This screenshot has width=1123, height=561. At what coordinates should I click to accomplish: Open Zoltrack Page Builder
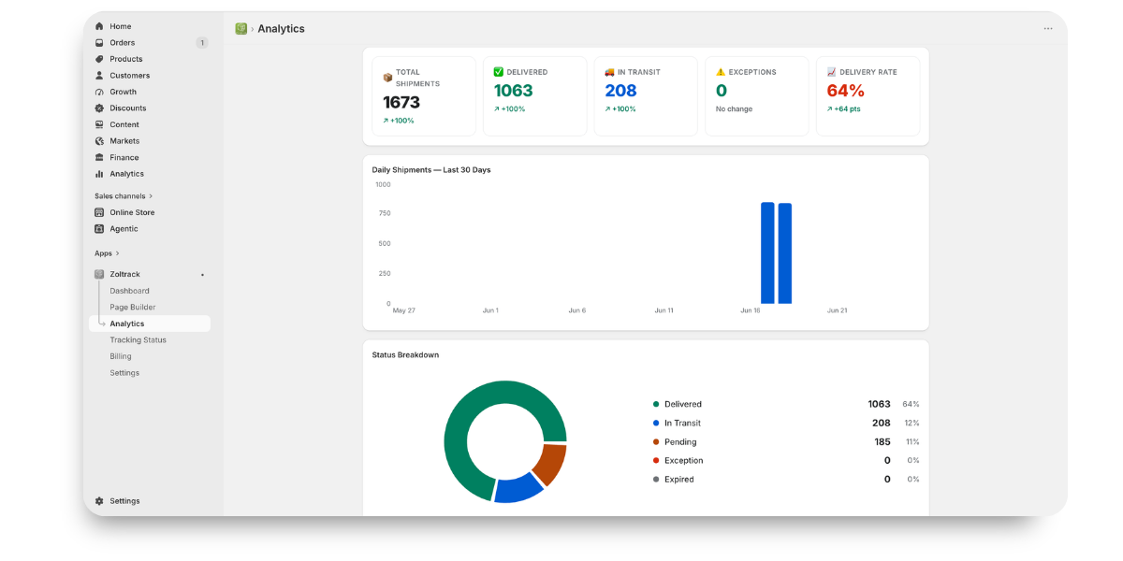(x=133, y=308)
